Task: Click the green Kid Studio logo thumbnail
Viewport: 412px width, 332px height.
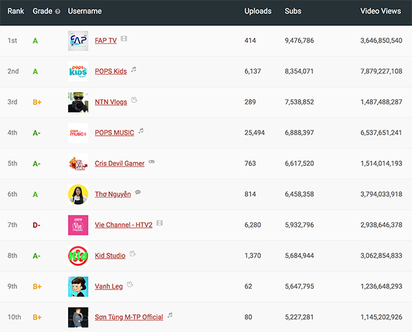Action: tap(78, 256)
